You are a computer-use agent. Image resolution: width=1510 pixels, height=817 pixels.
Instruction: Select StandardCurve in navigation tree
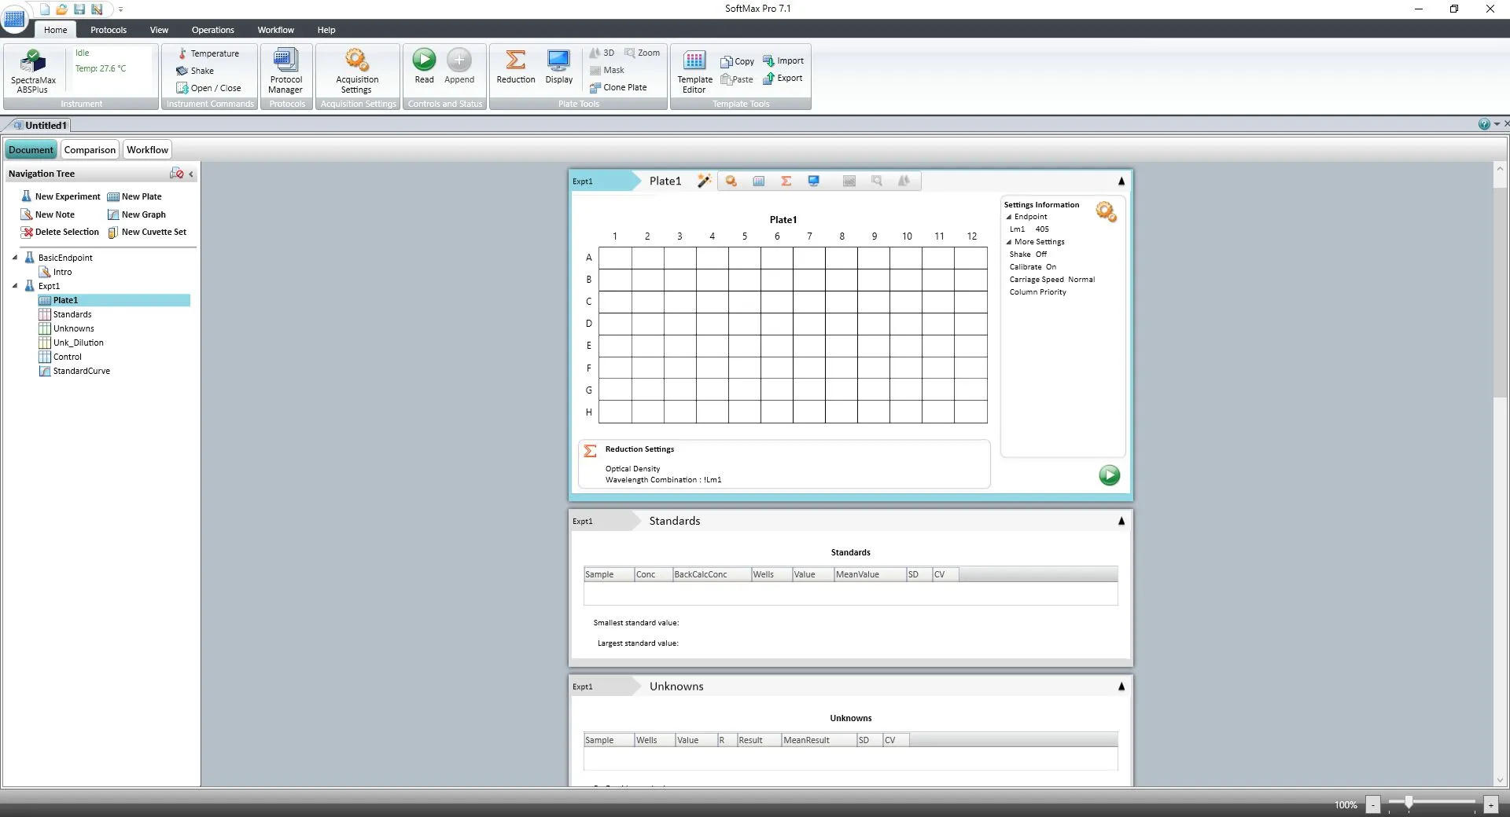(x=81, y=371)
